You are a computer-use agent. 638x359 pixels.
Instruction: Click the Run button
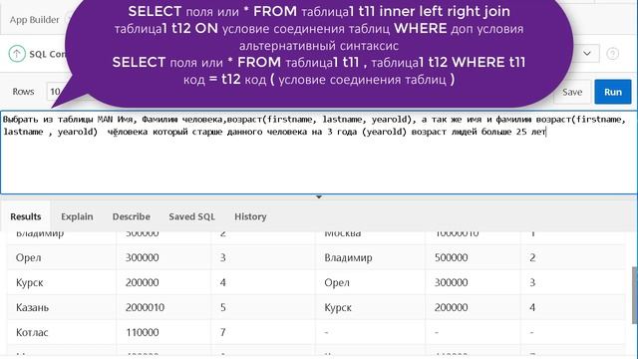coord(613,92)
